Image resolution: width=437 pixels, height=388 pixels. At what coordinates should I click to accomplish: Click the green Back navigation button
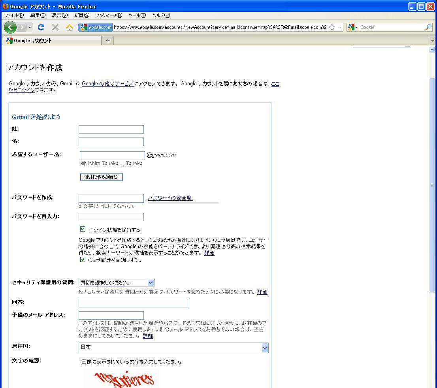coord(10,27)
